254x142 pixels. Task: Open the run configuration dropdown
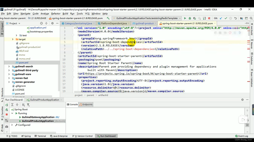tap(147, 18)
